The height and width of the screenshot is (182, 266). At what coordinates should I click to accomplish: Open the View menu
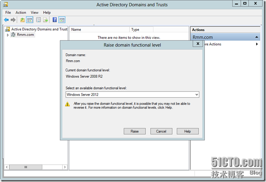(34, 12)
